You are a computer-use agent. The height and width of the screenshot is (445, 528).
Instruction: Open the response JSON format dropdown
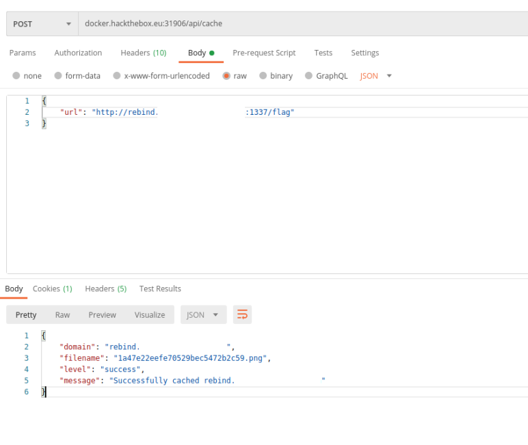(202, 315)
